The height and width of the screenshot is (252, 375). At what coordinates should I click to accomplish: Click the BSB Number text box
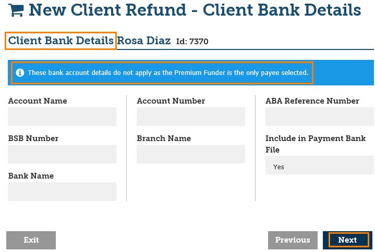(62, 154)
